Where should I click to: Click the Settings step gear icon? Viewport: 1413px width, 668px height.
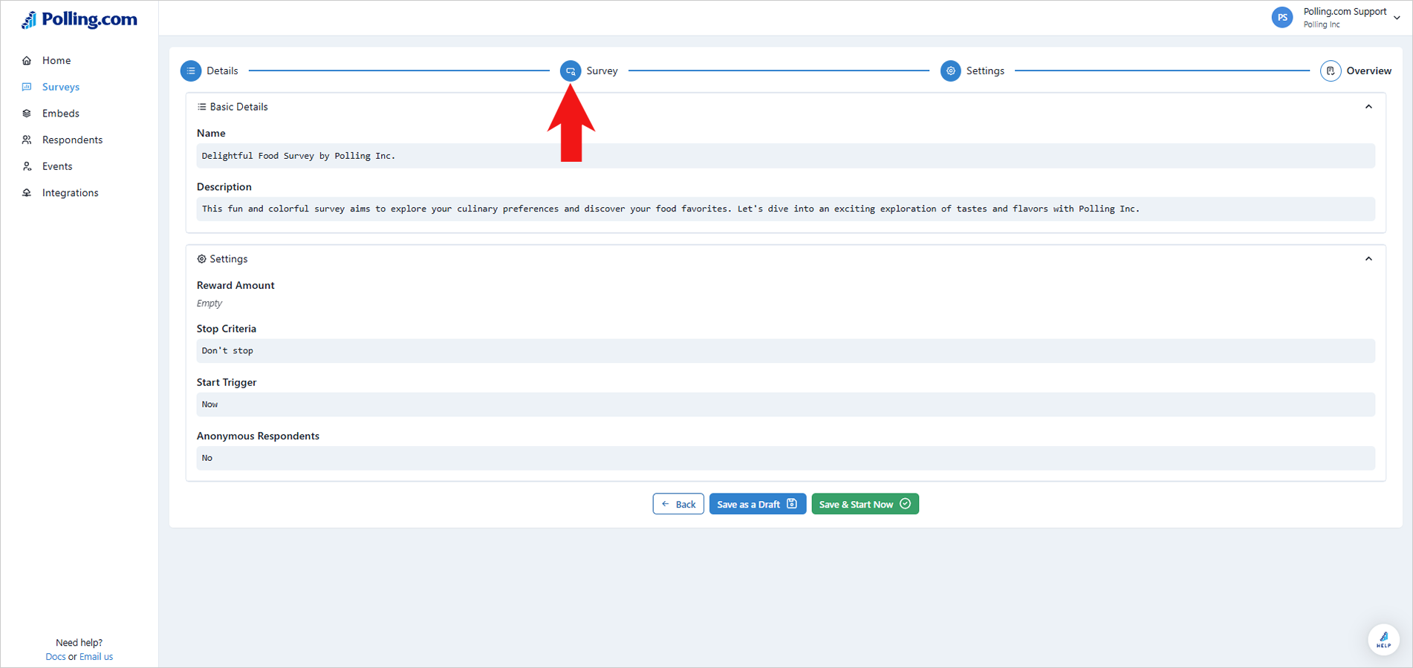pos(950,71)
